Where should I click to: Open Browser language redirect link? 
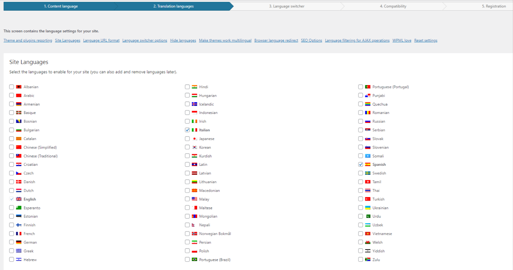(x=276, y=40)
